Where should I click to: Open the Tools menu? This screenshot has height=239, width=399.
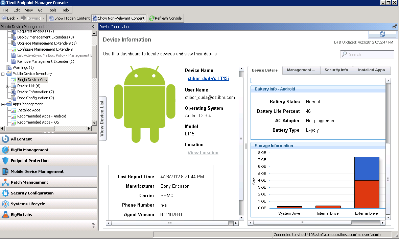[52, 10]
